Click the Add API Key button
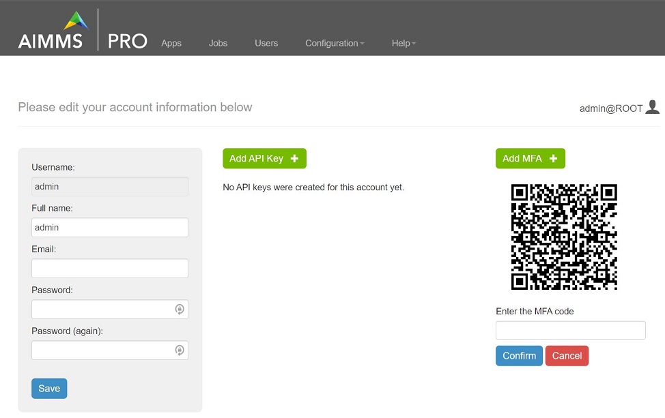The image size is (665, 418). (x=265, y=158)
